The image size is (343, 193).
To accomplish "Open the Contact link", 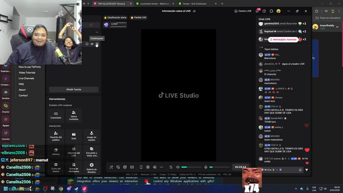I will coord(23,95).
